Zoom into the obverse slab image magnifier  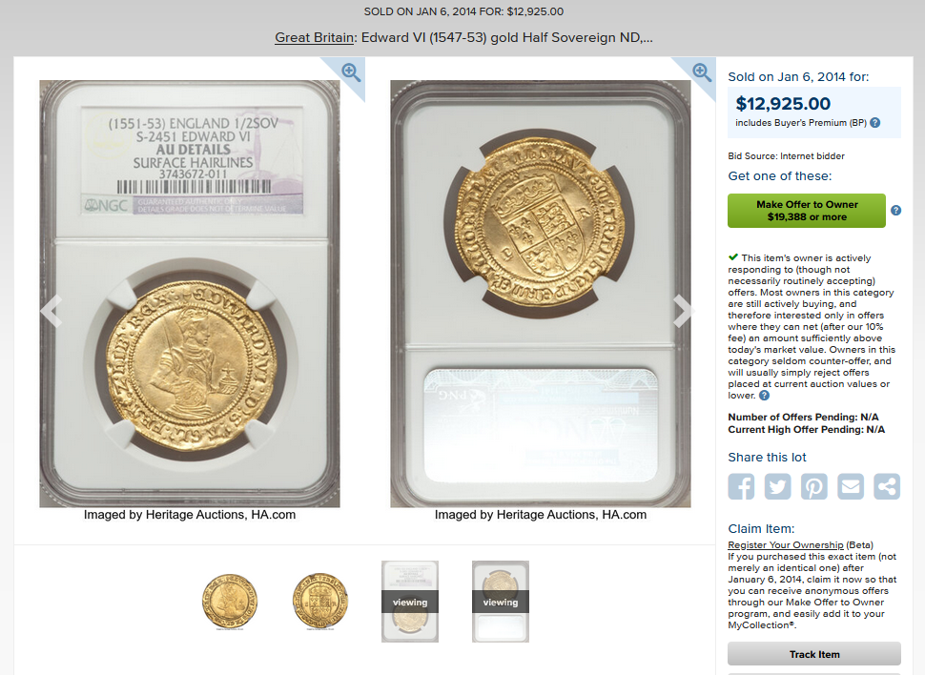pos(351,72)
